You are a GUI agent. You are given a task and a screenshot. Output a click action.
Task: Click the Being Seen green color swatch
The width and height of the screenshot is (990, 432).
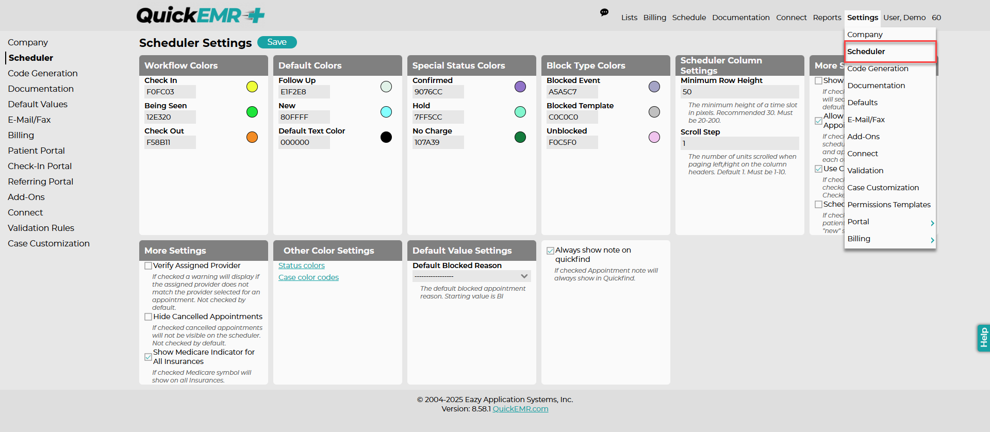pyautogui.click(x=252, y=112)
